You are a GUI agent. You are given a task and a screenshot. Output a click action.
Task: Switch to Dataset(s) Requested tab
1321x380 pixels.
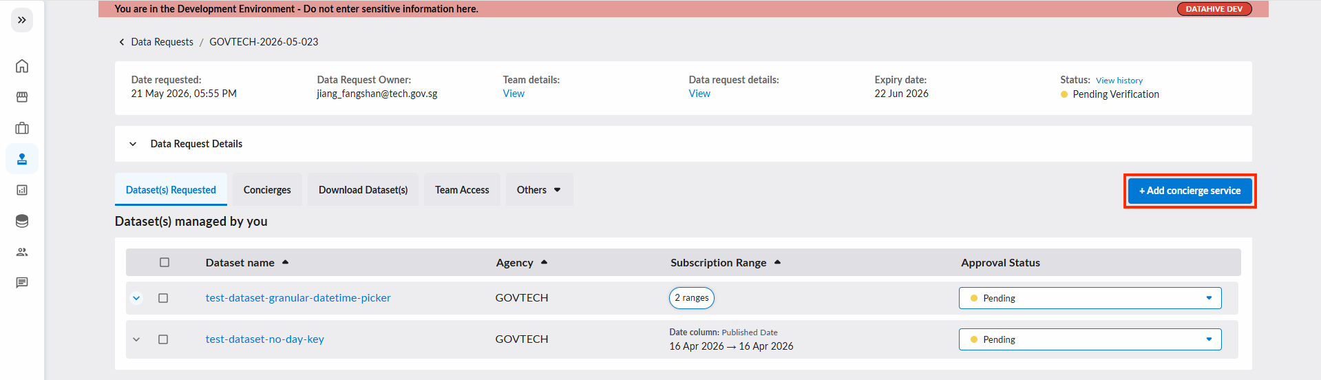click(x=171, y=189)
